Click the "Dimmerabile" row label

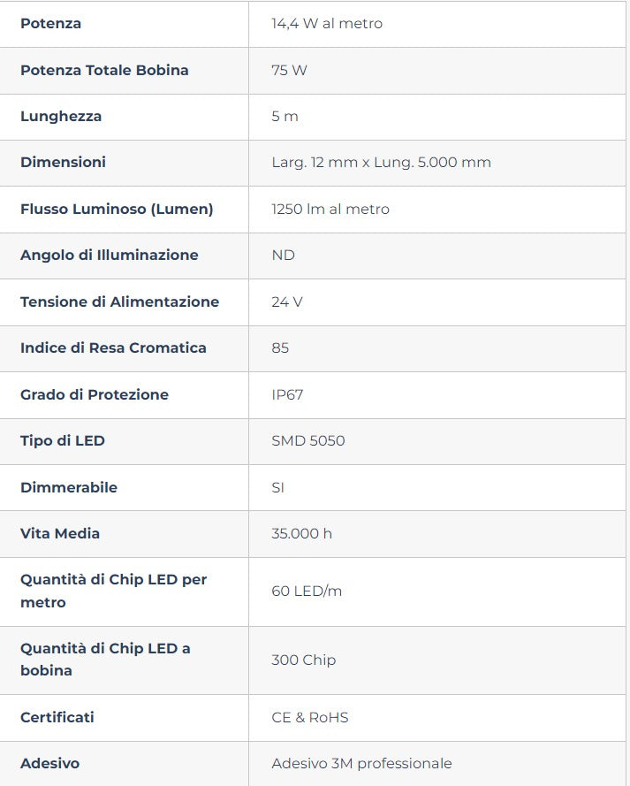[x=69, y=487]
